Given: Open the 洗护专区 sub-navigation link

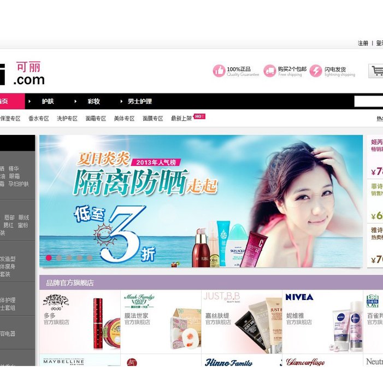Looking at the screenshot, I should (67, 119).
